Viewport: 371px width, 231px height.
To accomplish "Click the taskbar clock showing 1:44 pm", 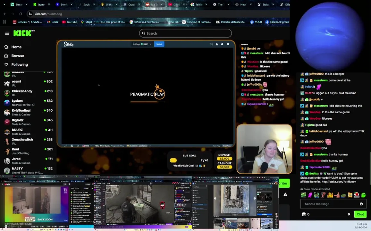I will [x=362, y=224].
